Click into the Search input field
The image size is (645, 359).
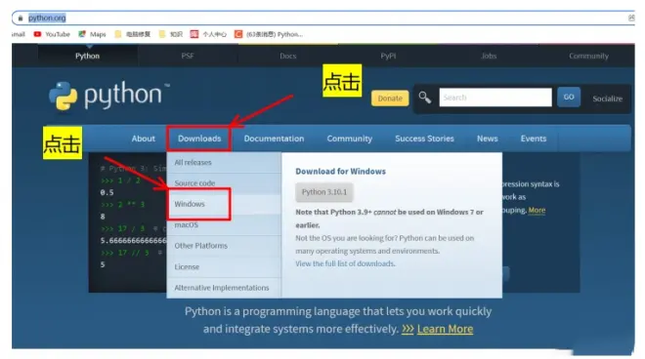[495, 98]
